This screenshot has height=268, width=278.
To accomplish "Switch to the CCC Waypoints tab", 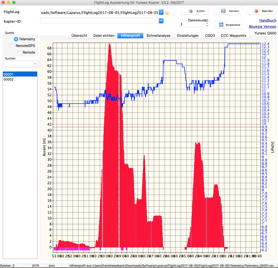I will [233, 35].
